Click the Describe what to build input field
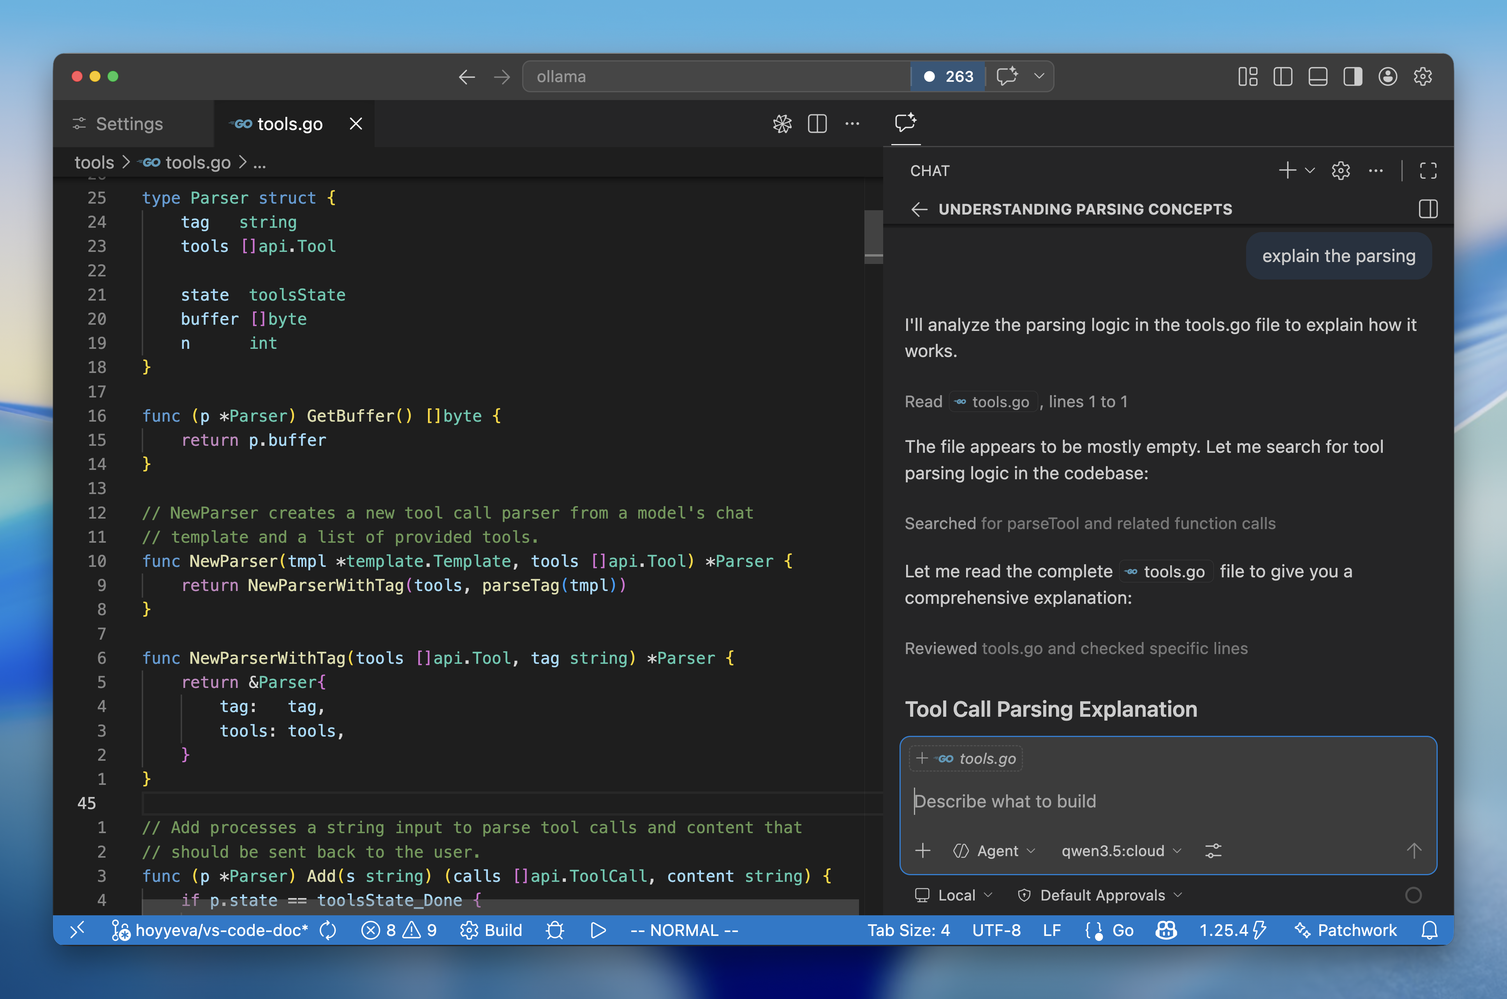1507x999 pixels. pyautogui.click(x=1083, y=802)
